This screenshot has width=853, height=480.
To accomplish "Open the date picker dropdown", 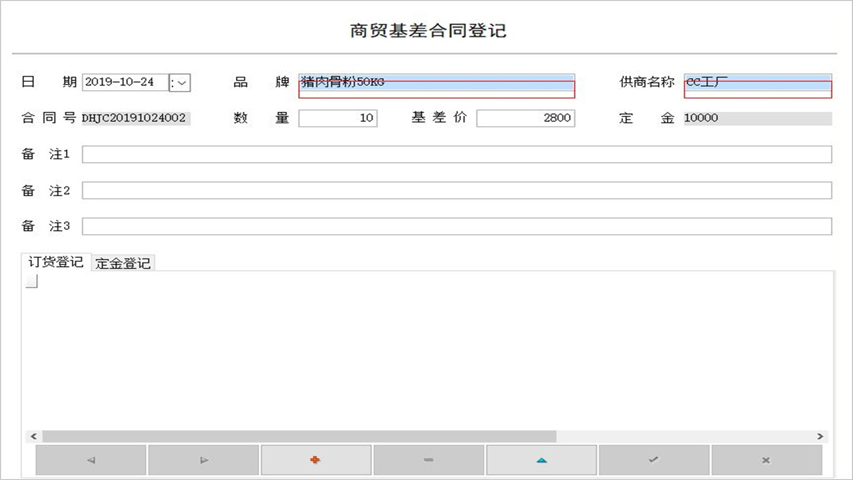I will click(181, 82).
